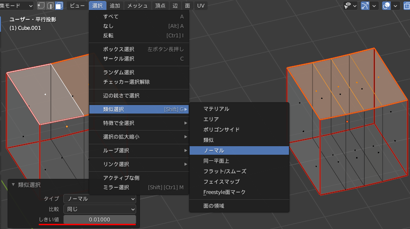Select ポリゴンサイド in similar submenu
The height and width of the screenshot is (229, 410).
(x=239, y=130)
